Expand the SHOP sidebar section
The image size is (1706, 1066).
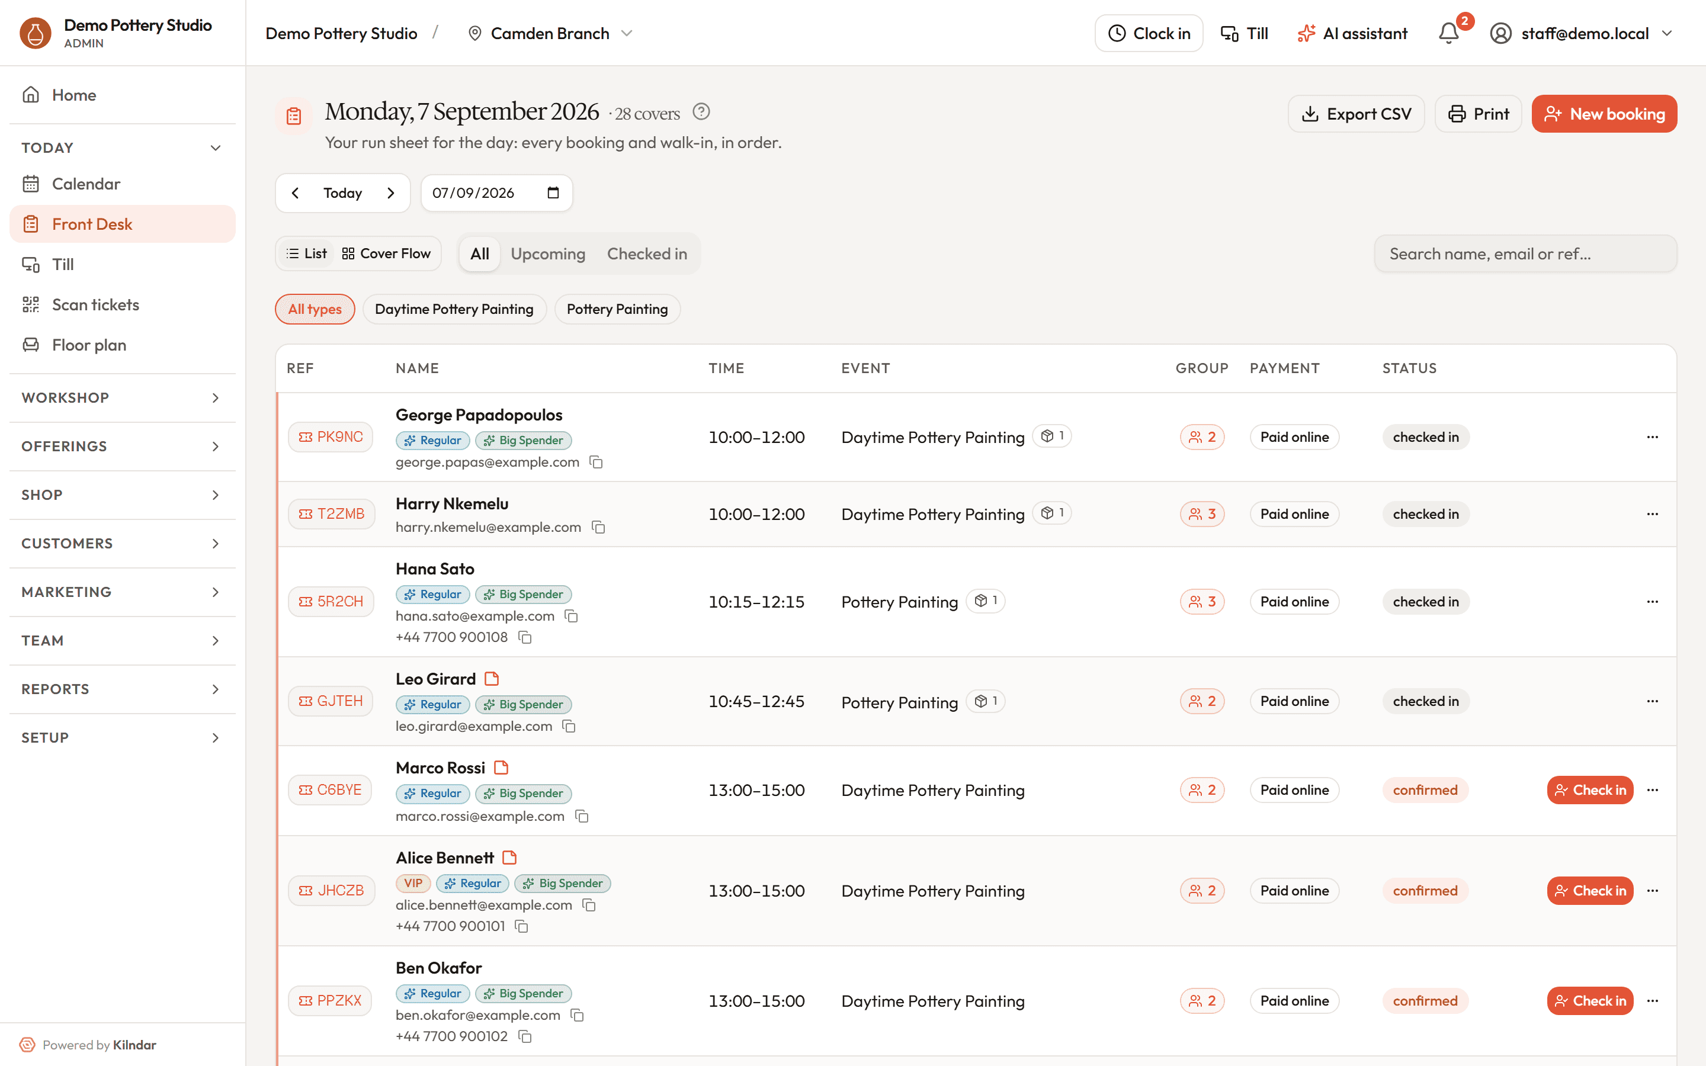pos(122,495)
